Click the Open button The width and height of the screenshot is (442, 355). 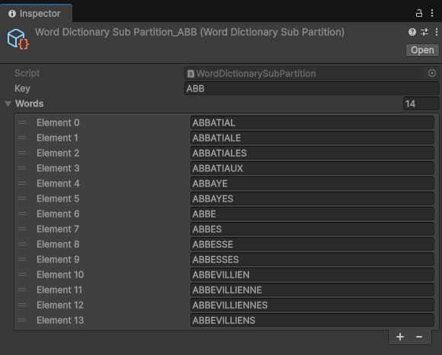pyautogui.click(x=422, y=50)
